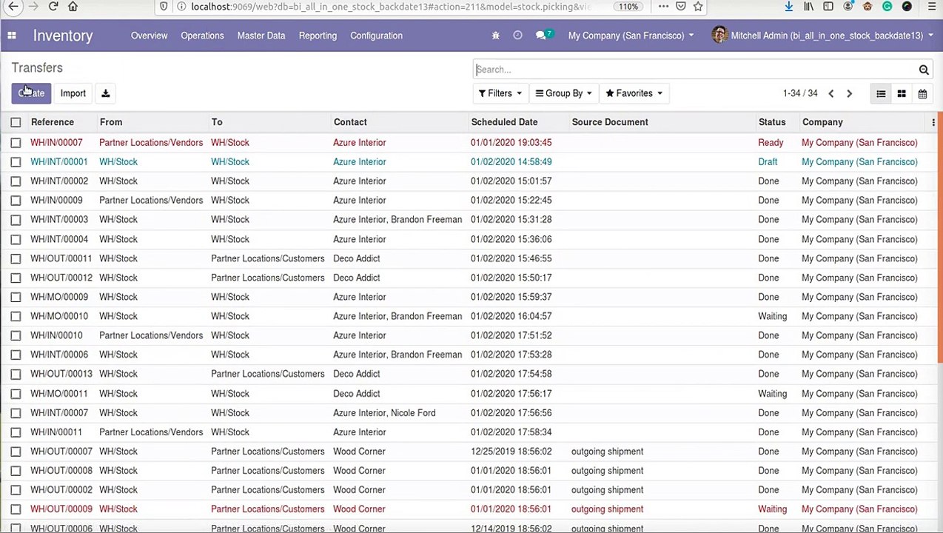Click the 1-34 / 34 pager counter
The image size is (943, 533).
800,93
